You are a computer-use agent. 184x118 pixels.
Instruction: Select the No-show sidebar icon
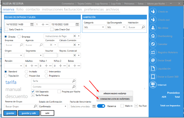coord(153,28)
